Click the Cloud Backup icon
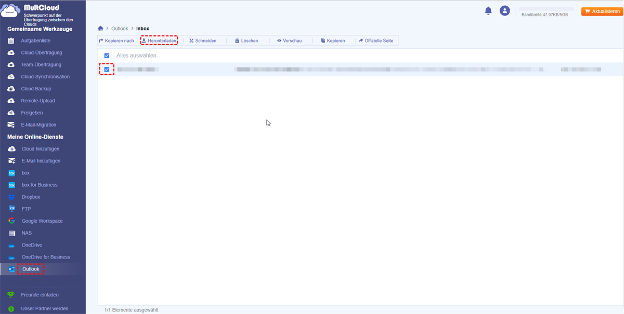Screen dimensions: 624x314 (11, 89)
